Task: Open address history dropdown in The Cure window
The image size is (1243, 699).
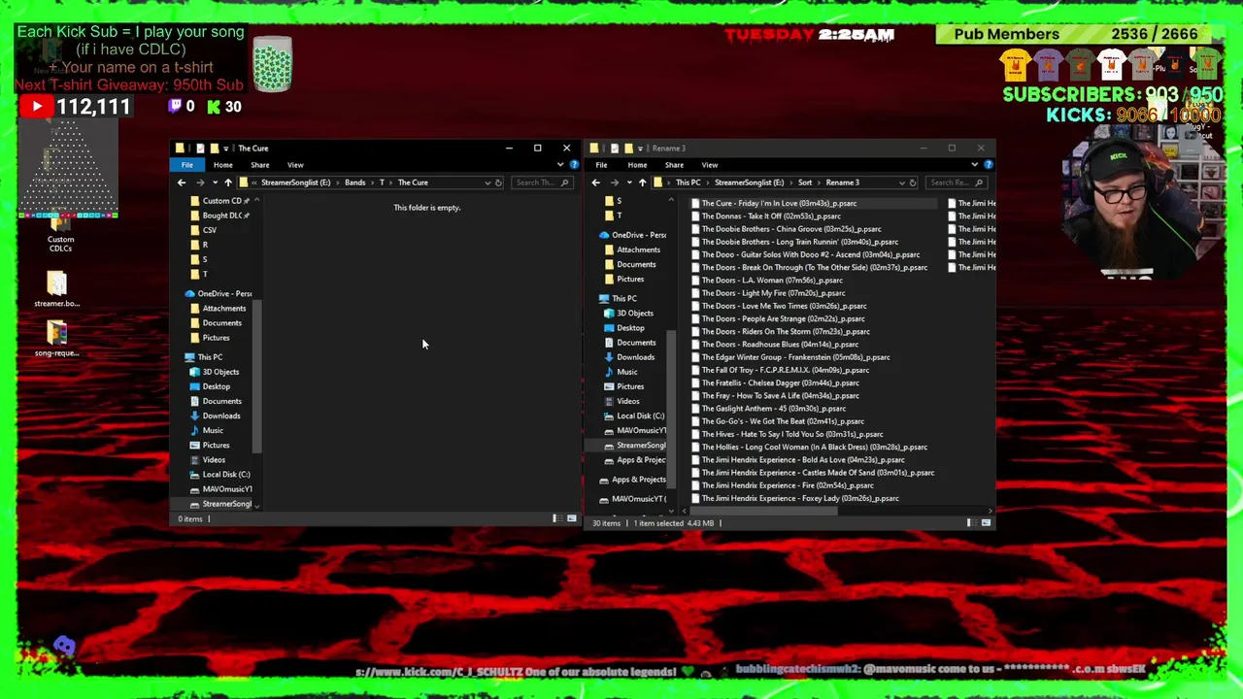Action: click(487, 183)
